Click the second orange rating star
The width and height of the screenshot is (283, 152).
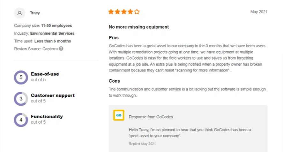(117, 12)
